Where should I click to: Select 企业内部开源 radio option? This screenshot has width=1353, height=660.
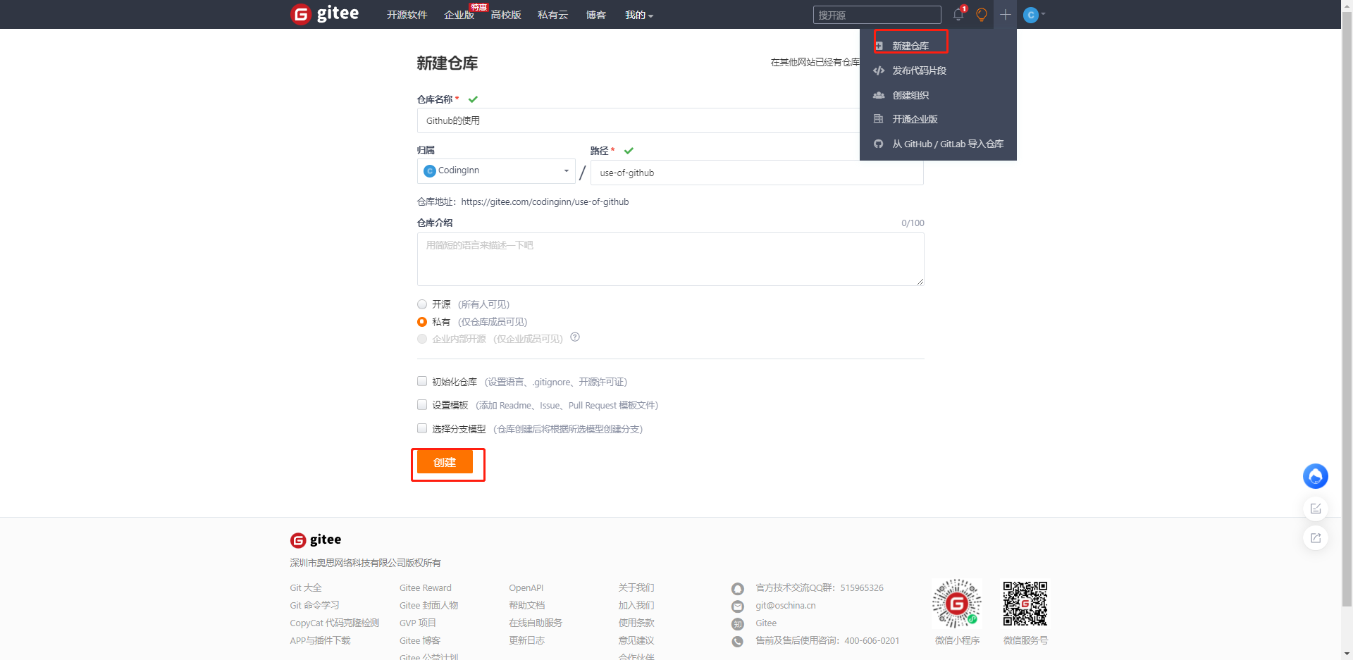[x=422, y=339]
